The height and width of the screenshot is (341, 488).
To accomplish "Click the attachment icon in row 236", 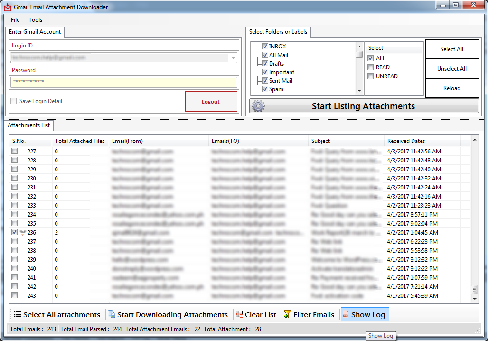I will click(23, 233).
